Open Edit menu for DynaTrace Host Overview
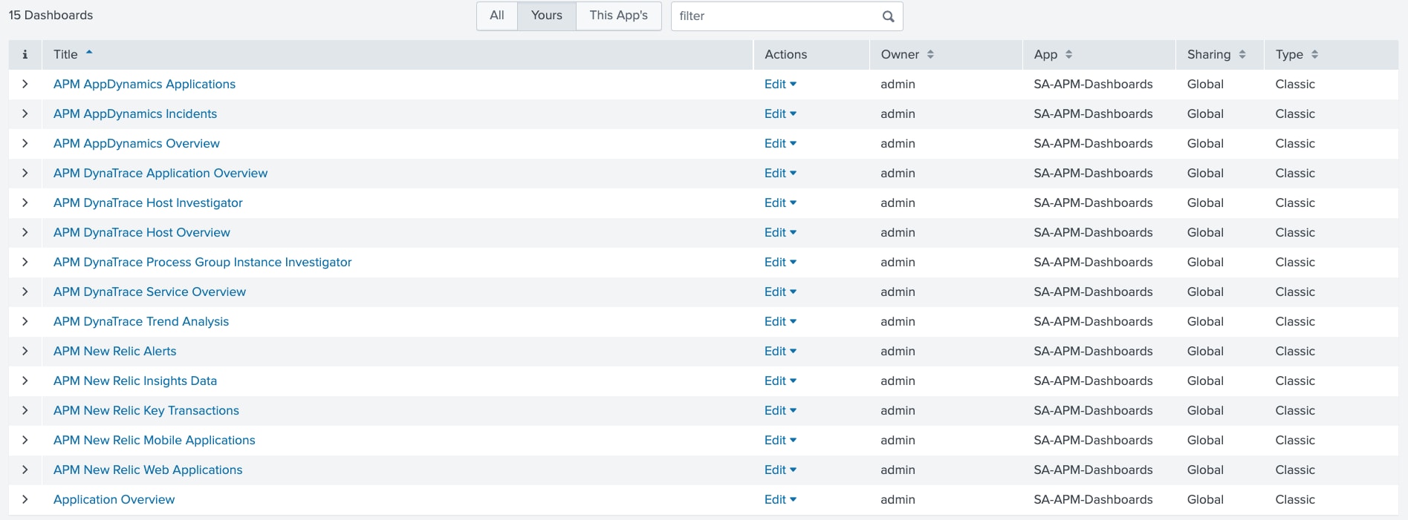This screenshot has height=520, width=1408. pos(780,232)
